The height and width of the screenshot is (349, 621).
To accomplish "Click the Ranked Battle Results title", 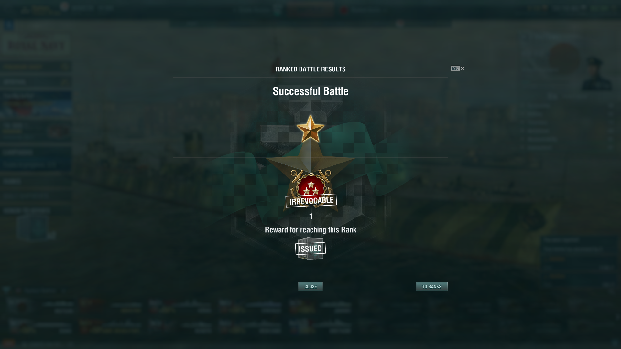I will pos(310,69).
